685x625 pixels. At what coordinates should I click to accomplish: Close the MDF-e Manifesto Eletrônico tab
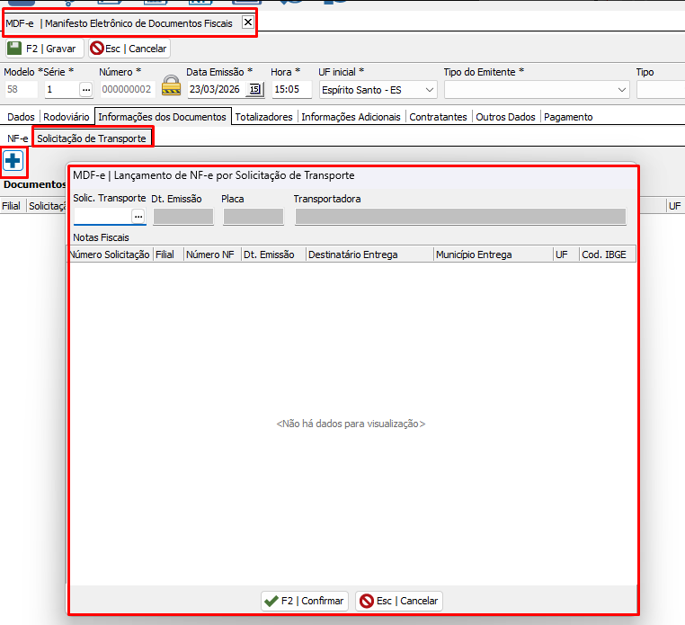[248, 22]
